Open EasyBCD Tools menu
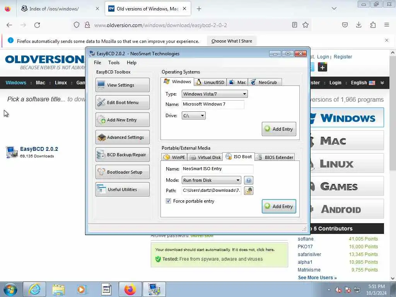The width and height of the screenshot is (396, 297). click(114, 63)
